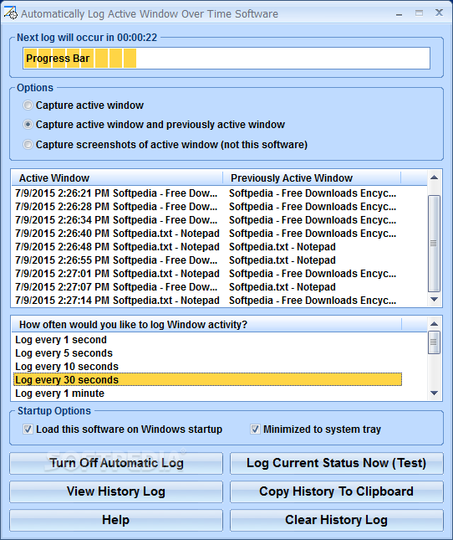
Task: Select the 2:26:40 PM log row
Action: coord(206,233)
